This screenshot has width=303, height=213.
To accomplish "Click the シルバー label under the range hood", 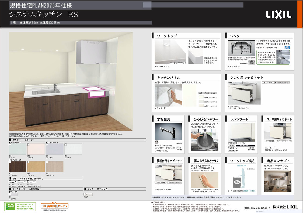I will click(x=232, y=145).
